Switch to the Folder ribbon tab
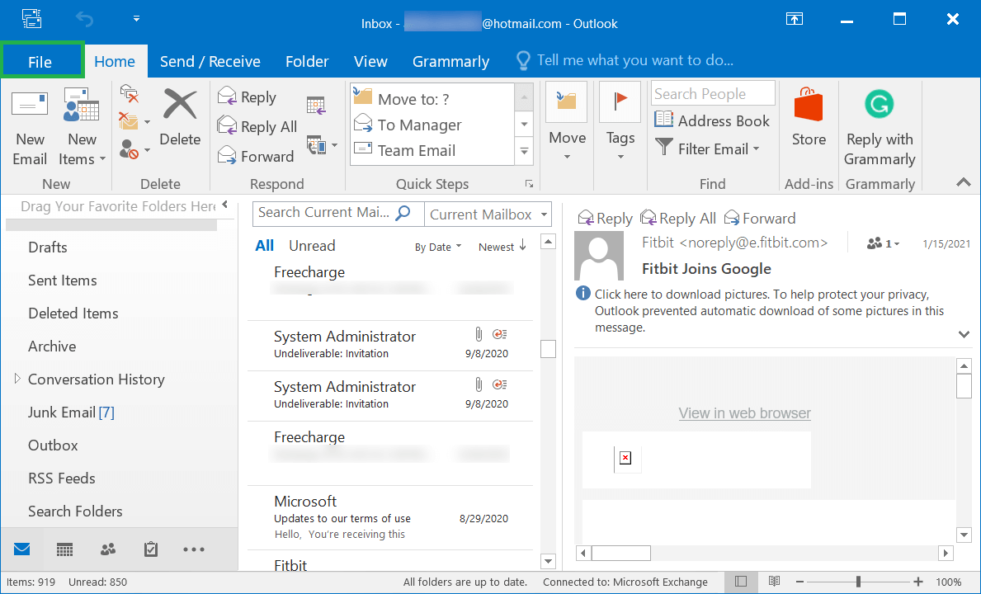981x594 pixels. click(307, 60)
